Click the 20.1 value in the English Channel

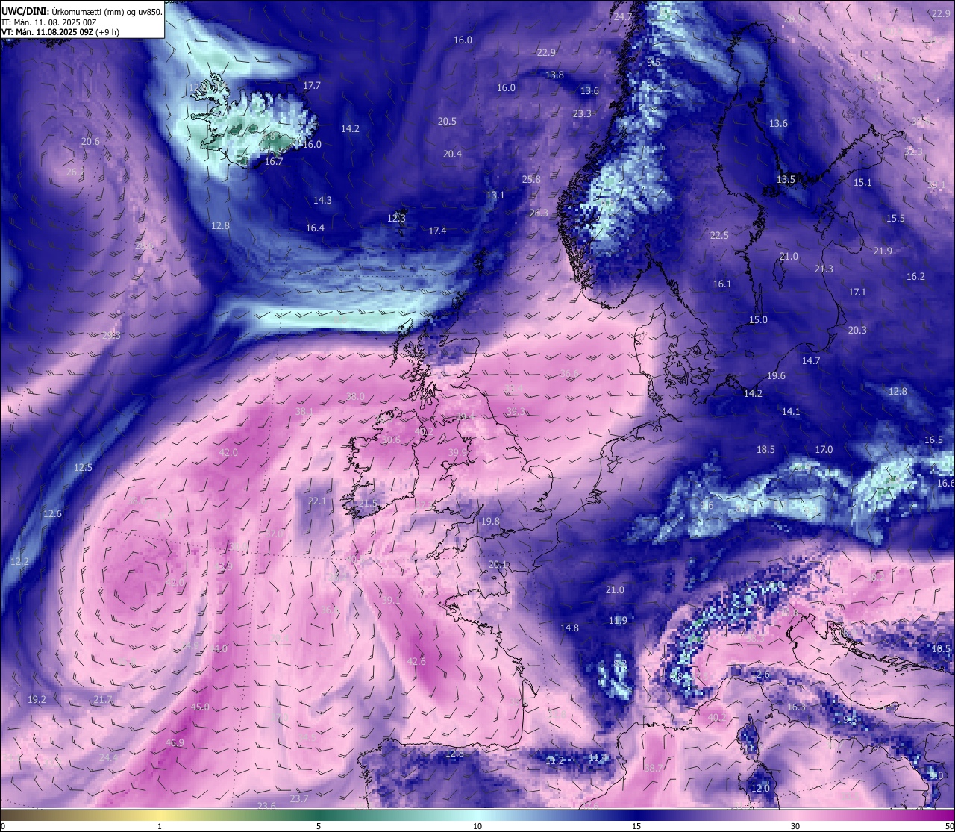[x=498, y=565]
